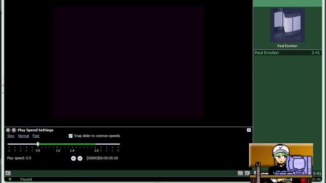
Task: Click the Play speed: 0.5 label
Action: point(19,158)
